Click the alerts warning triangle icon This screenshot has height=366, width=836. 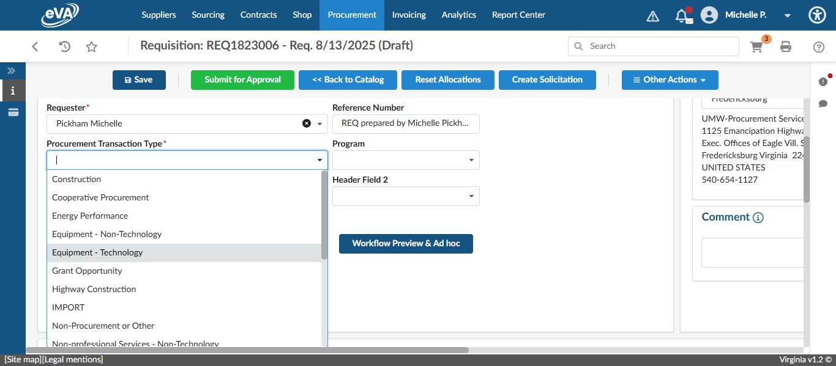coord(652,15)
